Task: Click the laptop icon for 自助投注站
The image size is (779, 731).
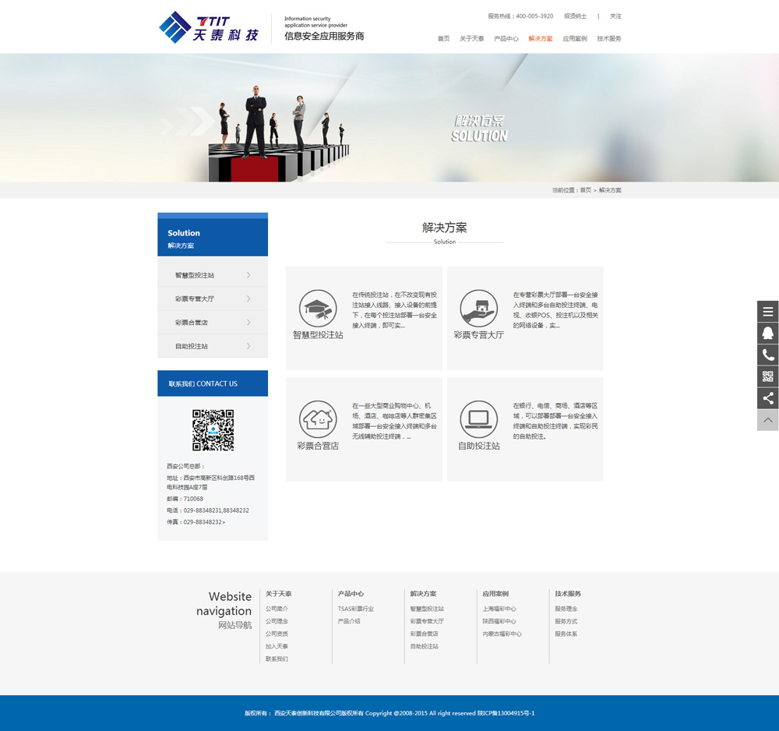Action: tap(478, 419)
